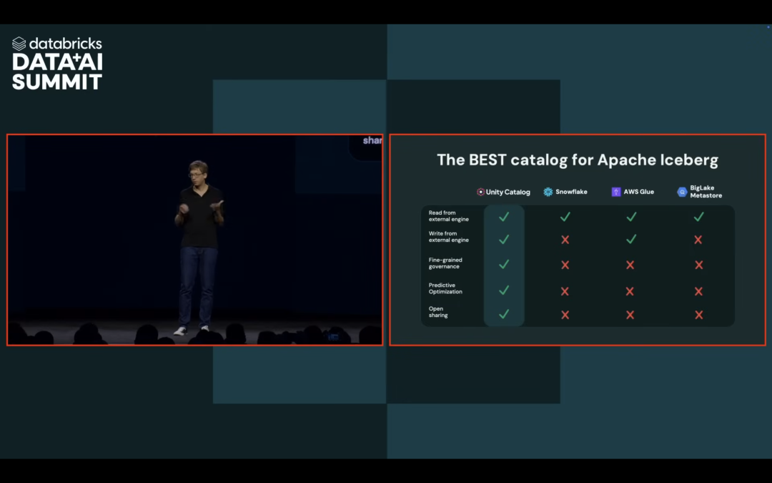Click Unity Catalog checkmark for Read from external engine
The height and width of the screenshot is (483, 772).
click(x=504, y=216)
